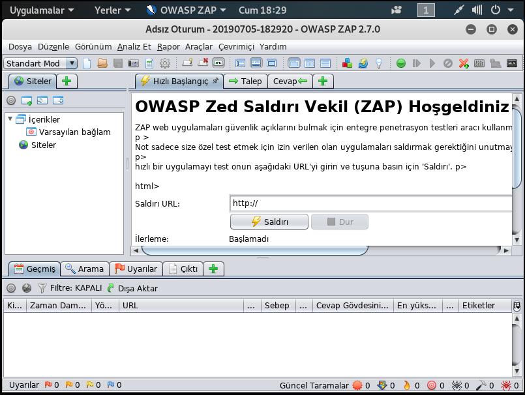
Task: Open the Çıktı tab
Action: coord(183,269)
